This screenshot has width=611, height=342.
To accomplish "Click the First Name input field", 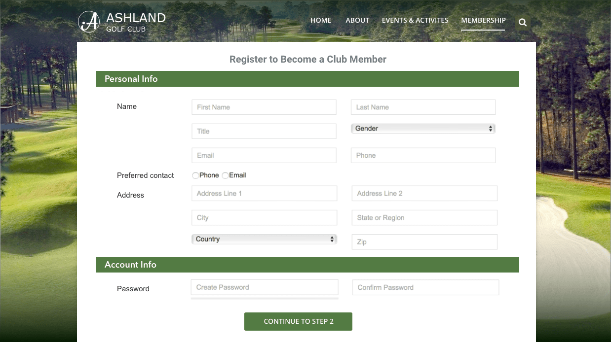I will (264, 107).
